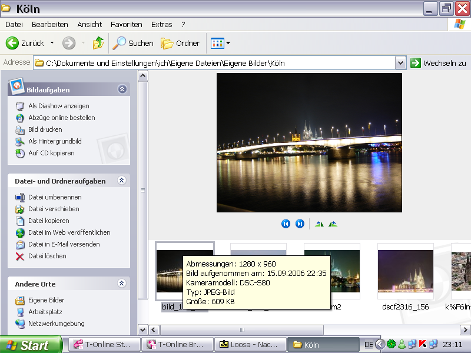471x353 pixels.
Task: Open the Favoriten menu
Action: click(x=126, y=25)
